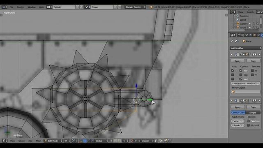Open the Closest snap target dropdown
263x148 pixels.
[147, 141]
